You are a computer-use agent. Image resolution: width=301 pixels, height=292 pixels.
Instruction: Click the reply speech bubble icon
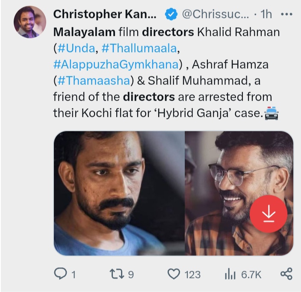60,274
